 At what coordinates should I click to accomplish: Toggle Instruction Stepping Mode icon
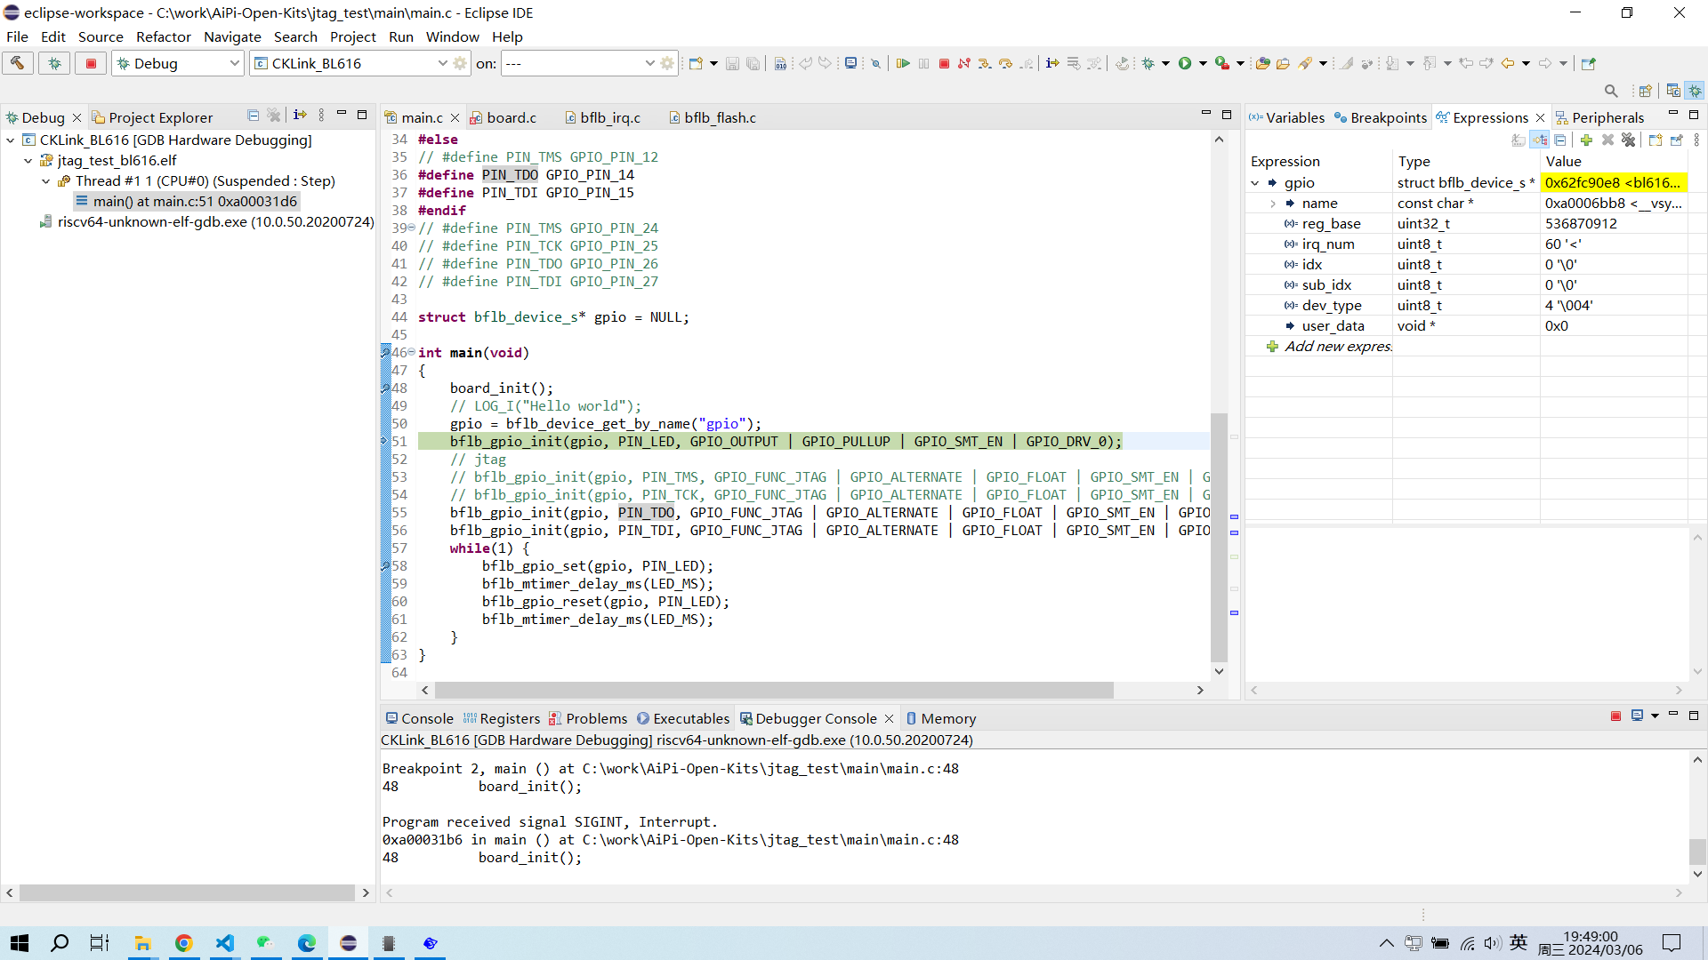(x=1052, y=63)
